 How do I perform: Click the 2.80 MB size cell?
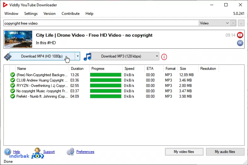tap(185, 86)
